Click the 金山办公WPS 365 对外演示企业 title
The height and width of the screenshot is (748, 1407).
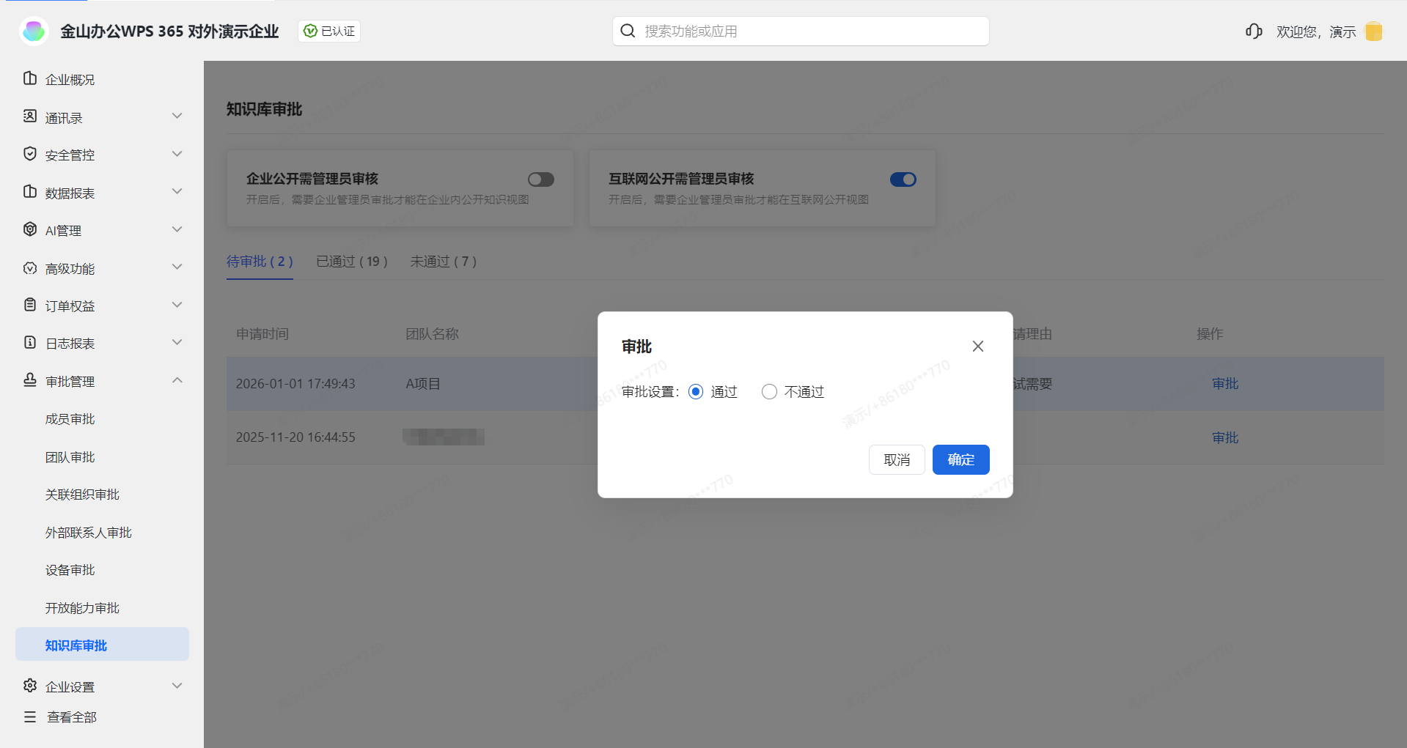click(x=169, y=32)
